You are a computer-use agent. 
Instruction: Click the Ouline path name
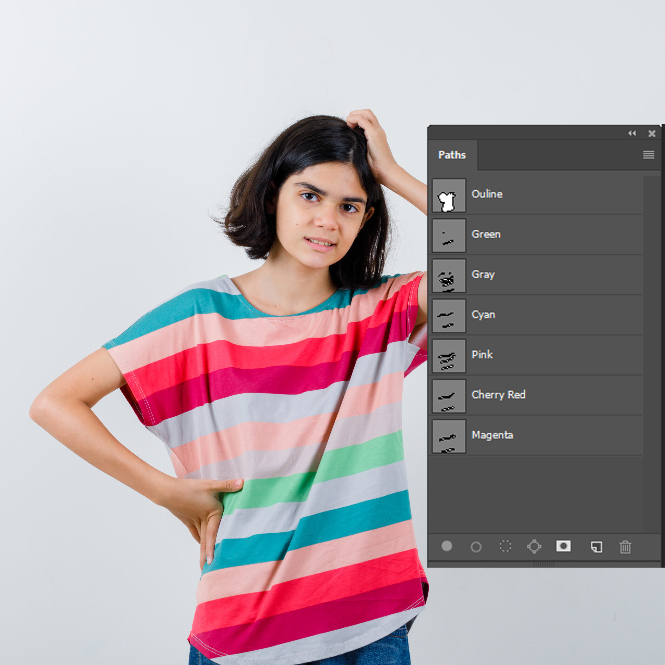[x=487, y=194]
